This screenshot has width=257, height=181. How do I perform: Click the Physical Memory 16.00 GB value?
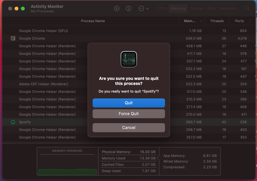coord(147,152)
